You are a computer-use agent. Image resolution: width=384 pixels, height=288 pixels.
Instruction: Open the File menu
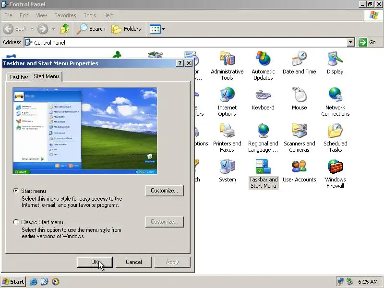click(x=8, y=15)
